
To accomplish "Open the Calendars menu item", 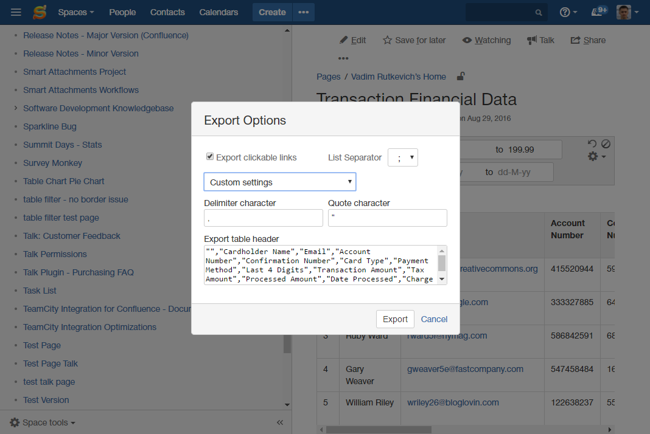I will tap(218, 12).
